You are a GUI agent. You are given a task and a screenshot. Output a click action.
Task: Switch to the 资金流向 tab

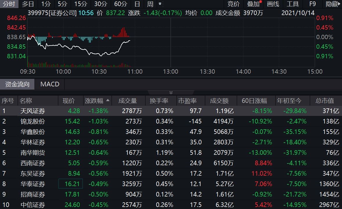click(x=17, y=84)
